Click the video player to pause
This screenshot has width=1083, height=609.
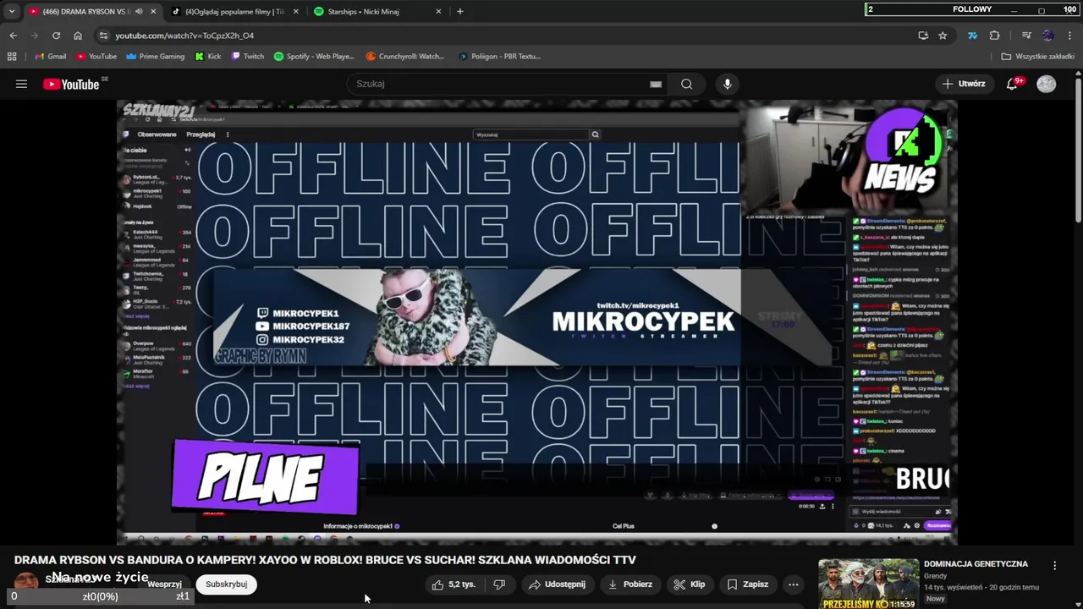pos(537,321)
